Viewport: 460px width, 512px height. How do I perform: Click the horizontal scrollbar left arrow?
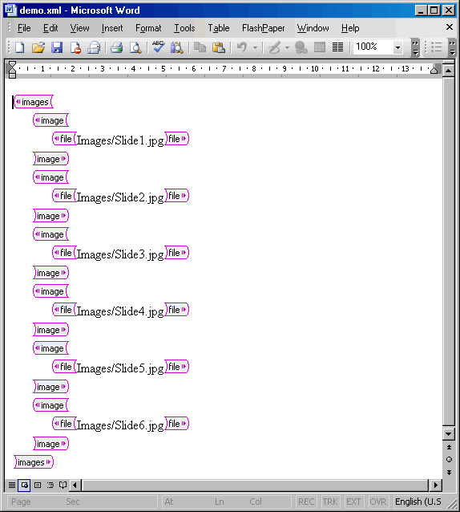[75, 485]
